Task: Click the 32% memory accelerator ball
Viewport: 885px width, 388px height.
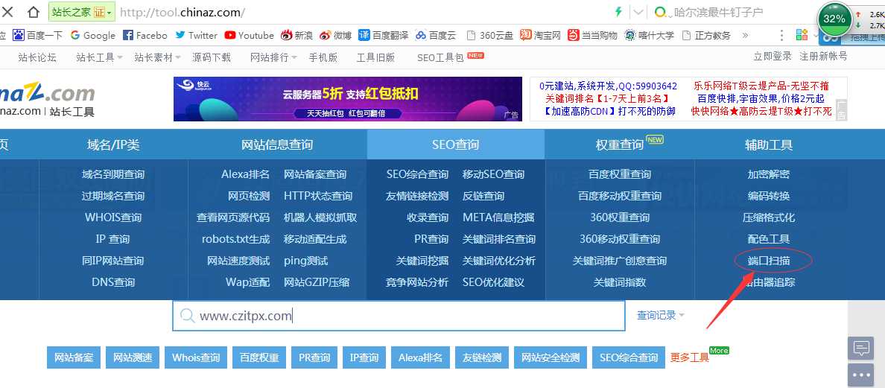Action: (x=834, y=19)
